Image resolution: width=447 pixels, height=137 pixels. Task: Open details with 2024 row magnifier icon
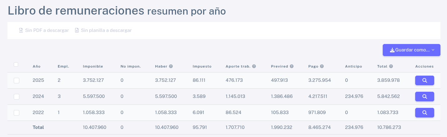click(425, 96)
